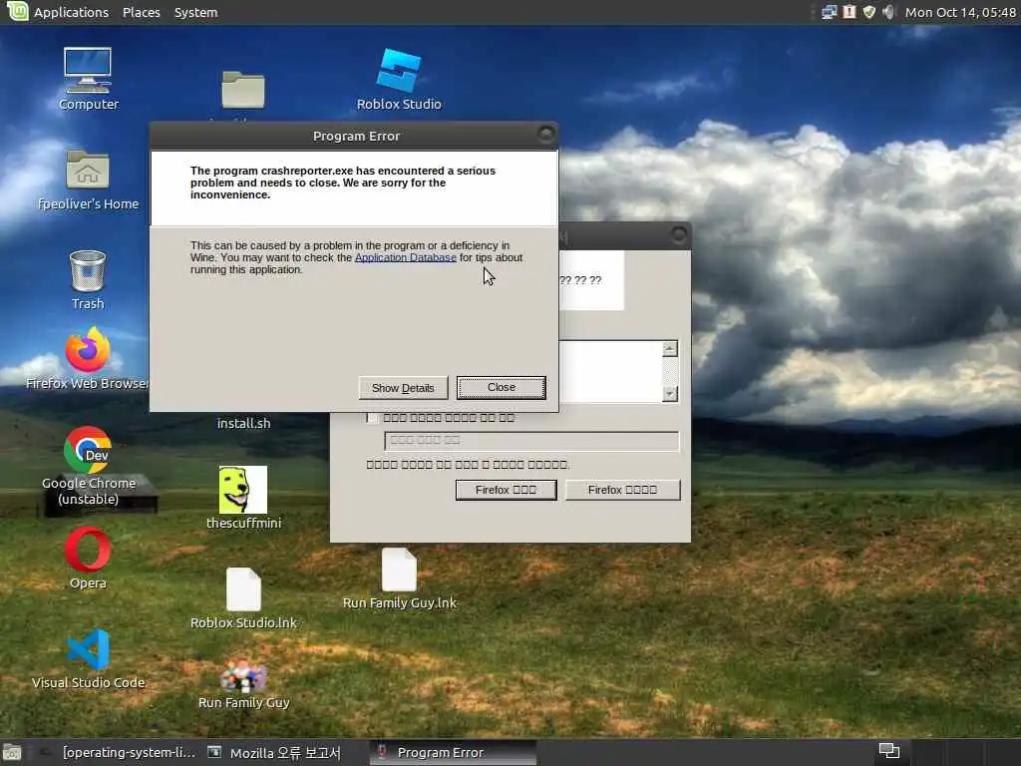The width and height of the screenshot is (1021, 766).
Task: Switch to the operating-system-li... taskbar window
Action: 118,752
